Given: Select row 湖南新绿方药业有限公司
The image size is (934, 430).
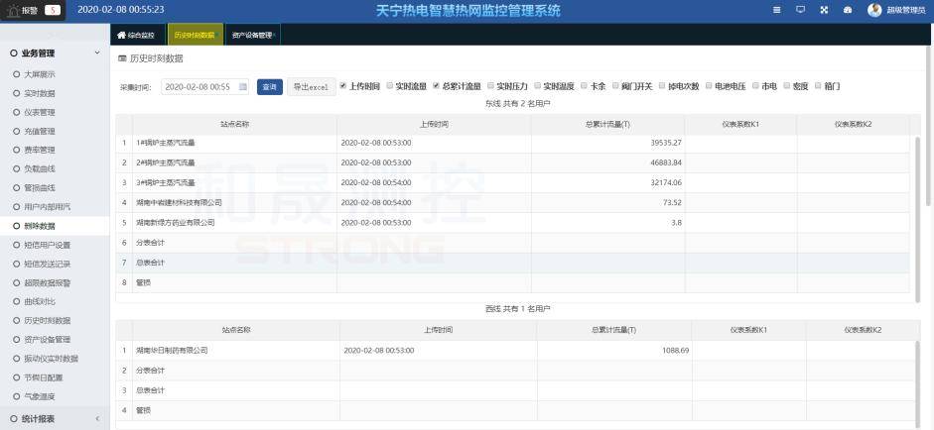Looking at the screenshot, I should pyautogui.click(x=512, y=223).
